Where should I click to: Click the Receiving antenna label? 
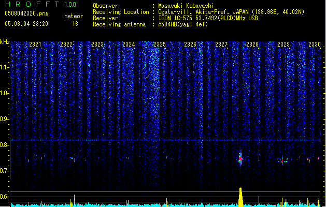119,24
